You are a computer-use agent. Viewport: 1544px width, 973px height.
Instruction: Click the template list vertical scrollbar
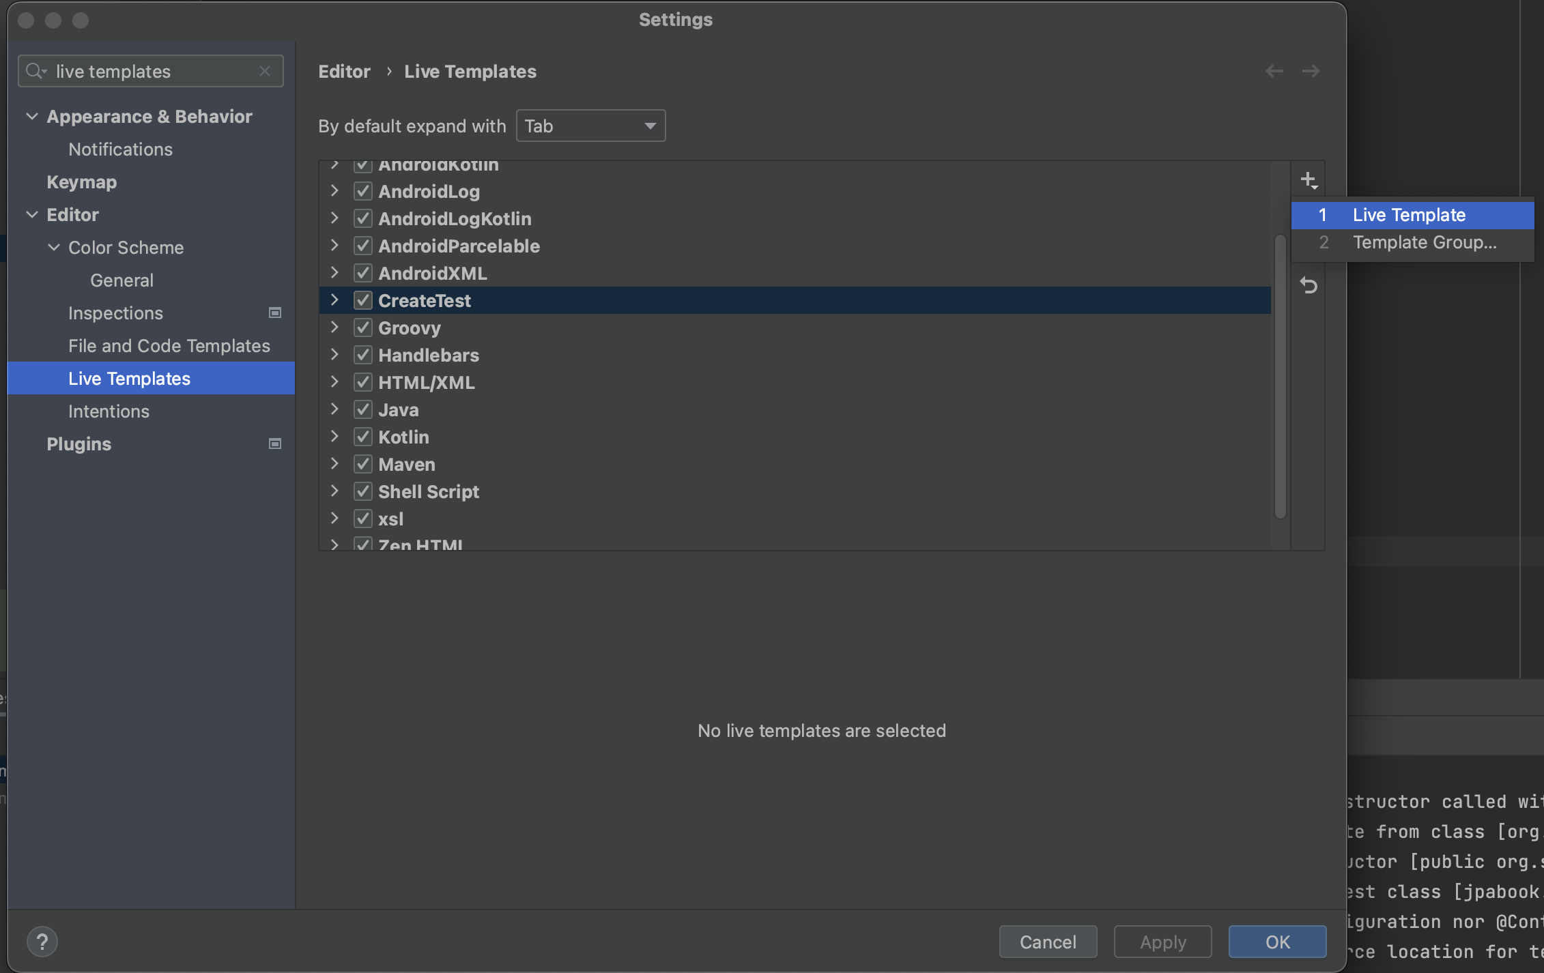(1280, 375)
